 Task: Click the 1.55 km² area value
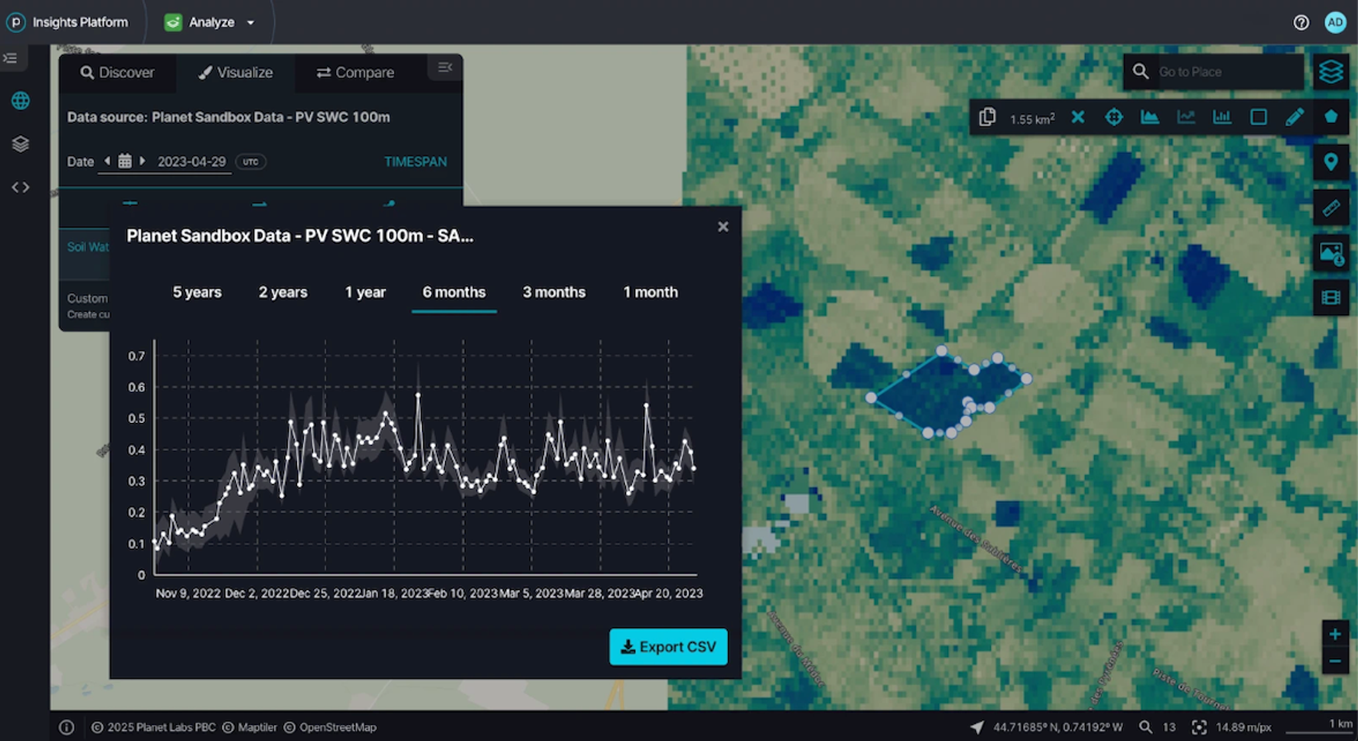click(1032, 118)
